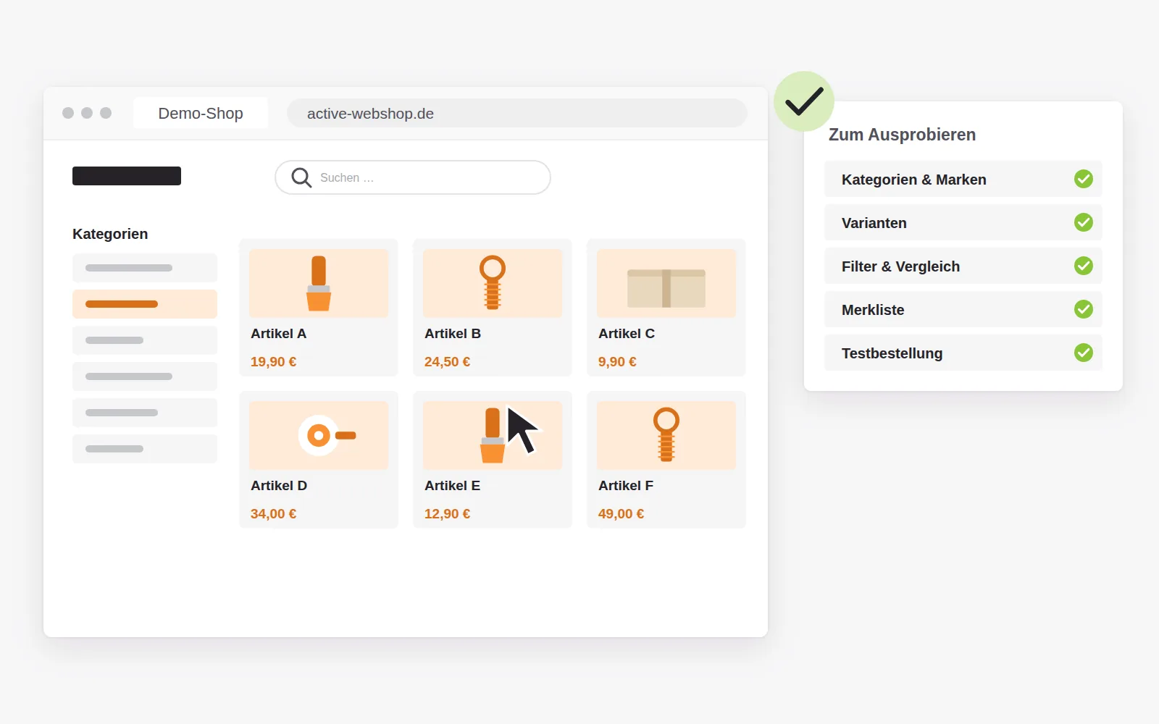Select the Varianten label
The height and width of the screenshot is (724, 1159).
click(x=874, y=223)
